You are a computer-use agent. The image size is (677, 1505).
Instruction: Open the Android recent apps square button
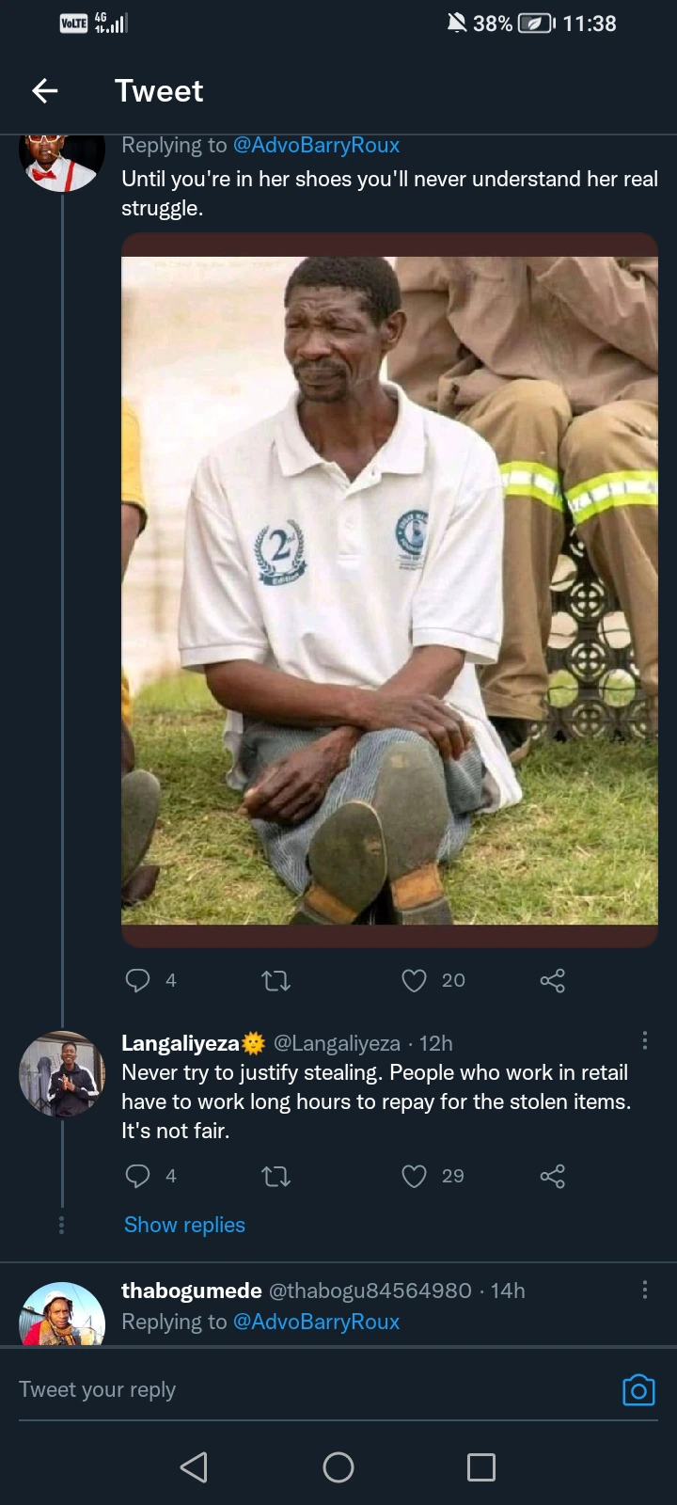pos(480,1467)
